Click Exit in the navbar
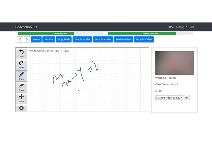Screen dimensions: 212x150 [x=192, y=27]
